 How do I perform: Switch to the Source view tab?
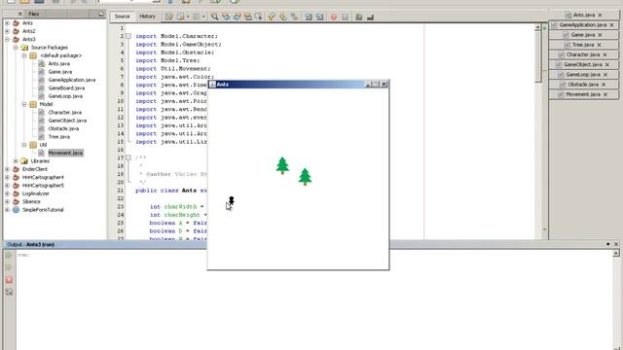coord(122,17)
